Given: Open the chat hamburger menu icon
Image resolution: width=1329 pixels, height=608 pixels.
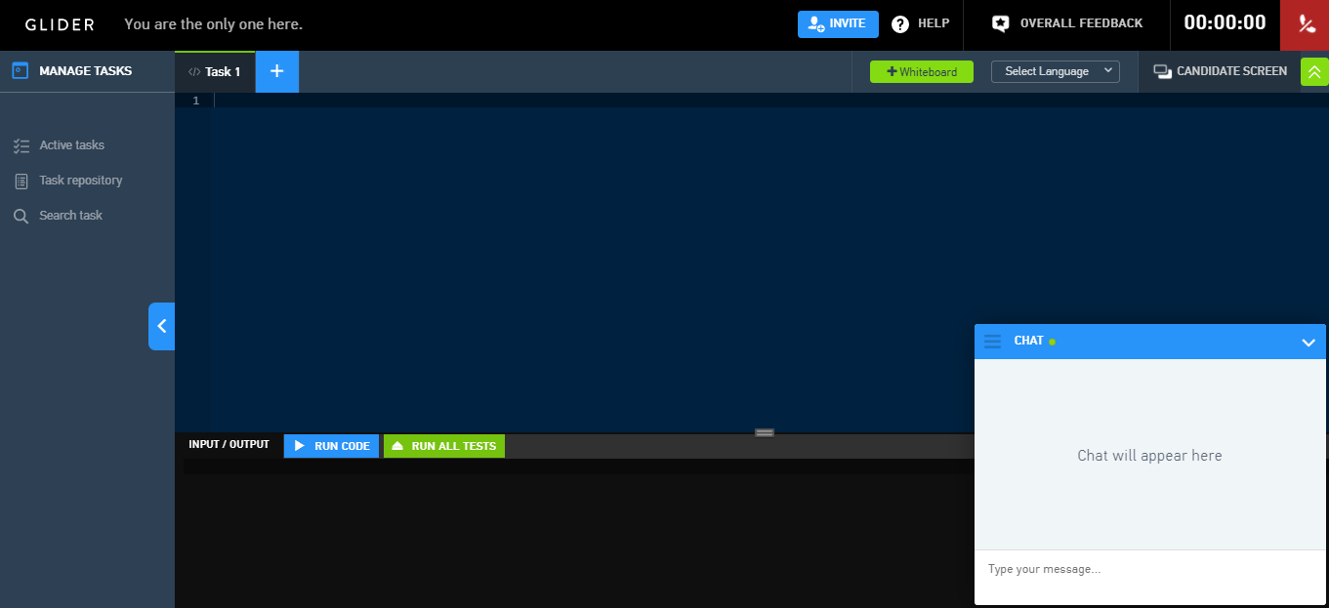Looking at the screenshot, I should coord(993,342).
